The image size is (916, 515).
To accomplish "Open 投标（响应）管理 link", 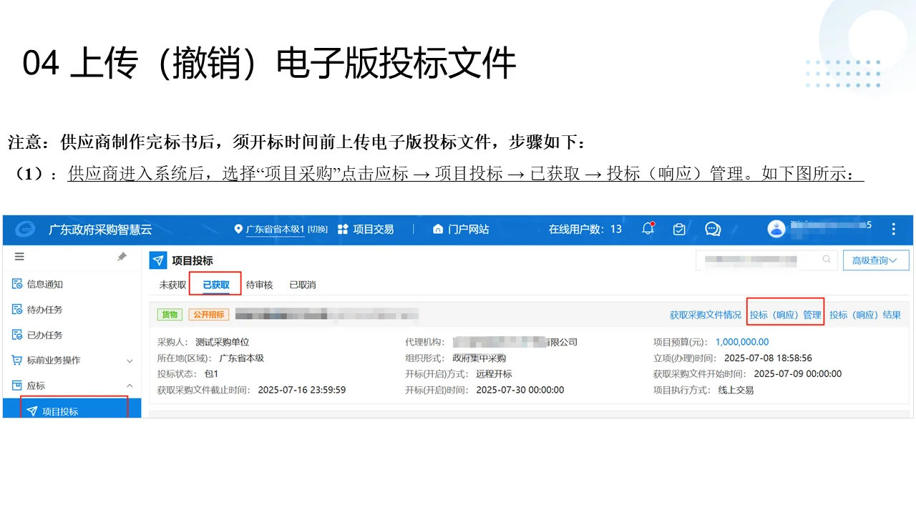I will click(x=785, y=314).
